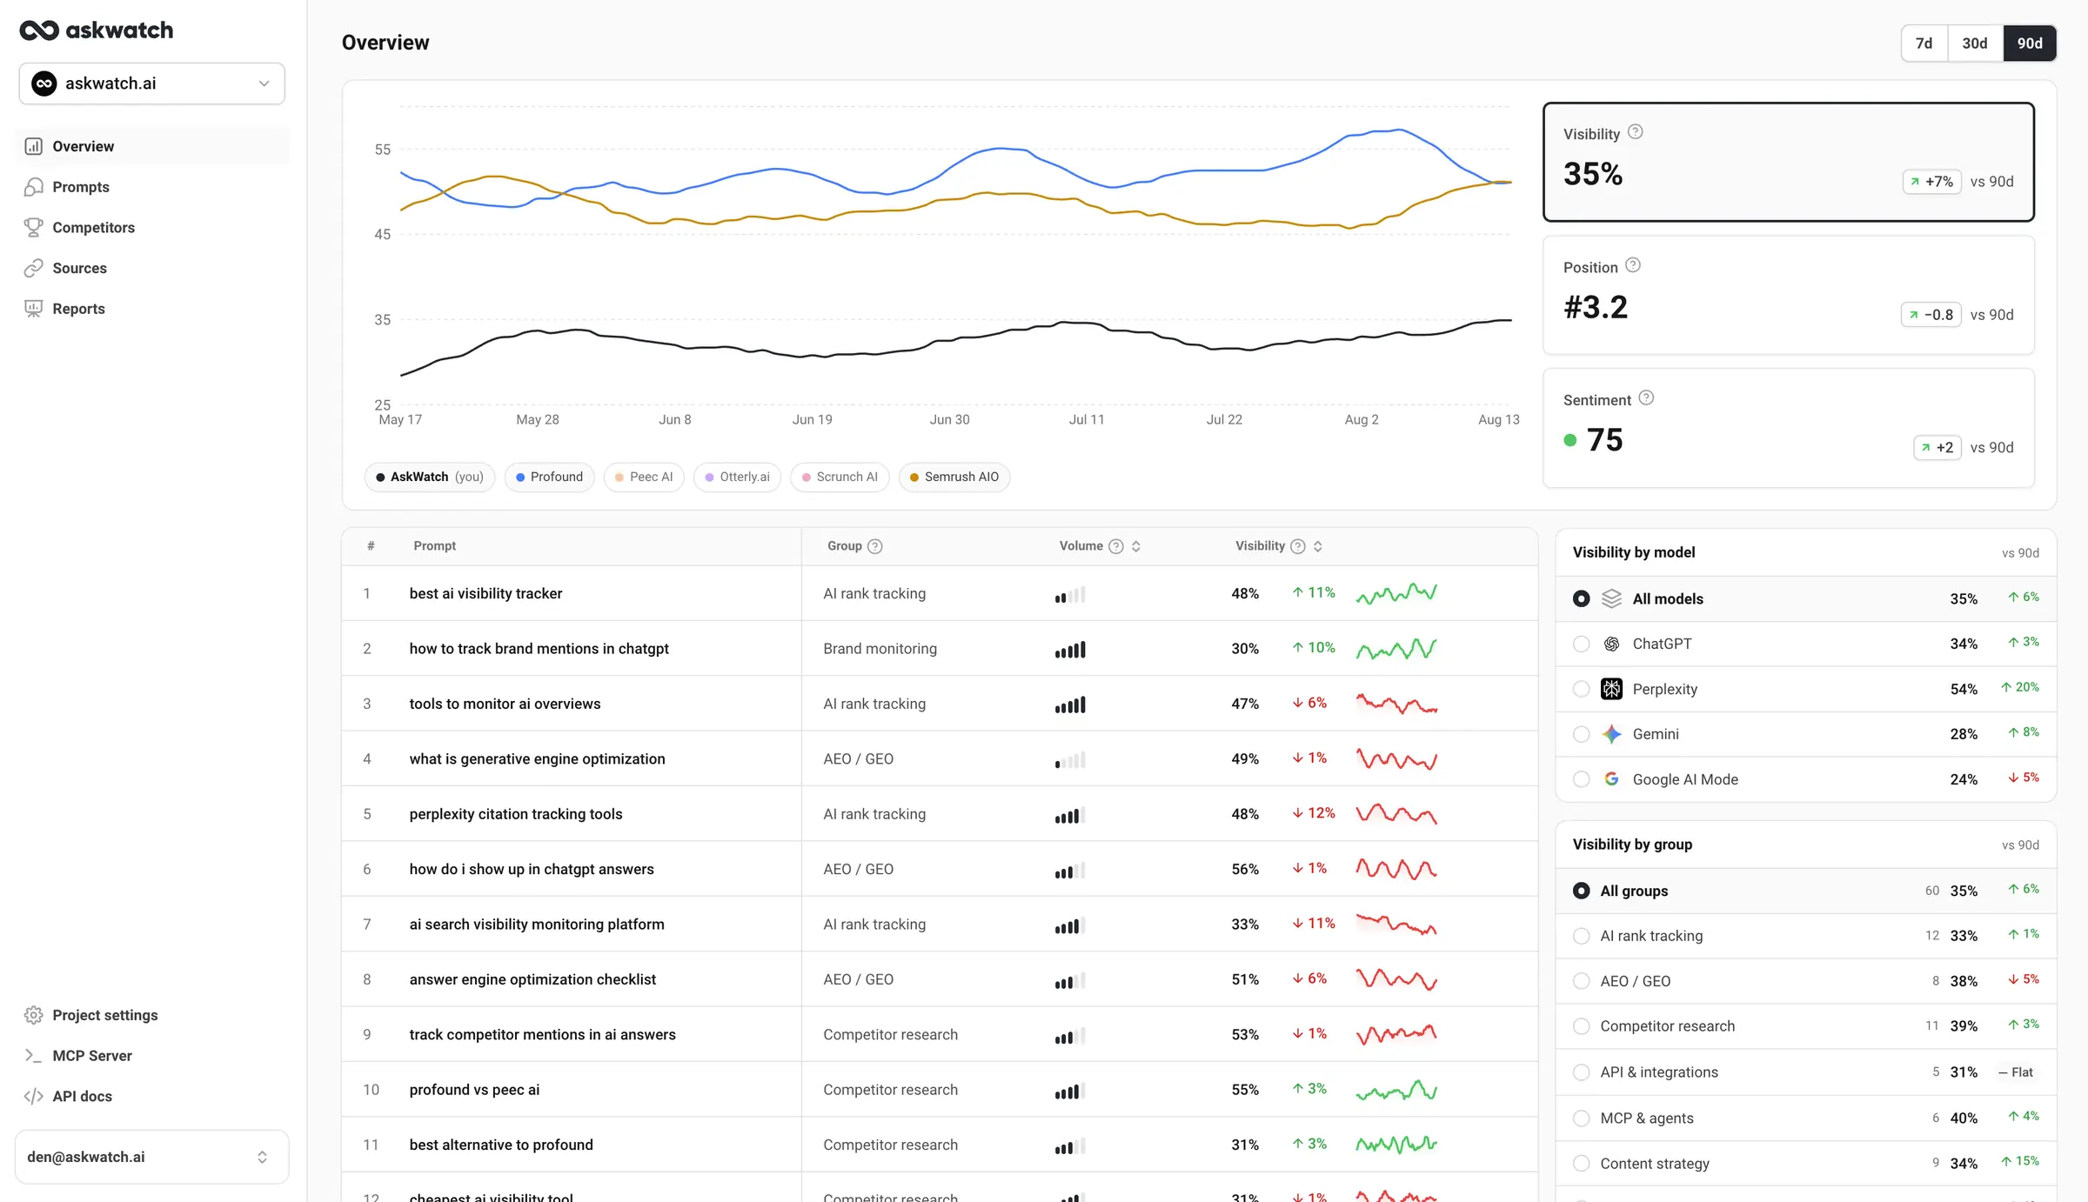This screenshot has height=1202, width=2088.
Task: Open prompt 'perplexity citation tracking tools'
Action: (516, 814)
